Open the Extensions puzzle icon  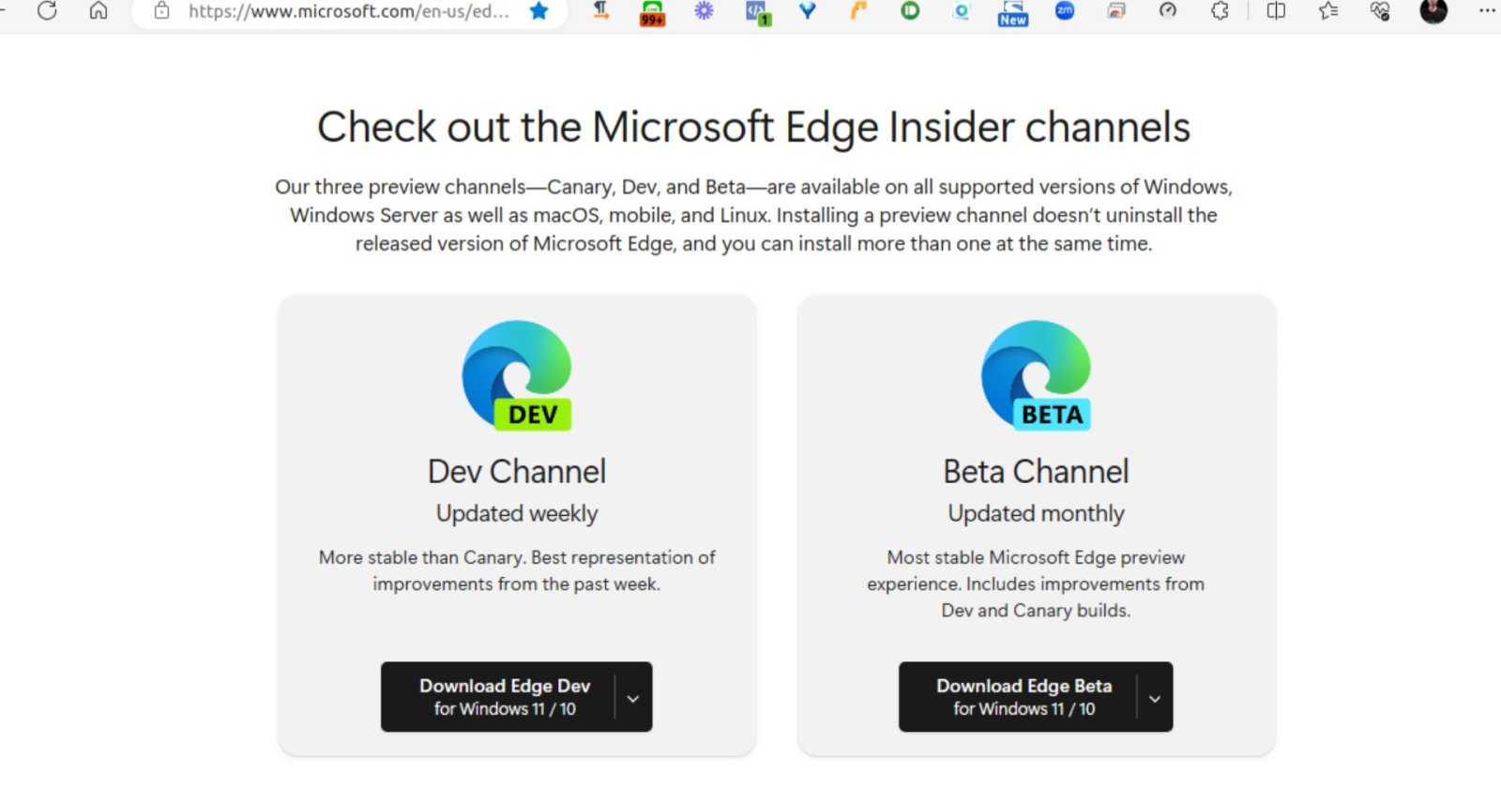click(1220, 11)
